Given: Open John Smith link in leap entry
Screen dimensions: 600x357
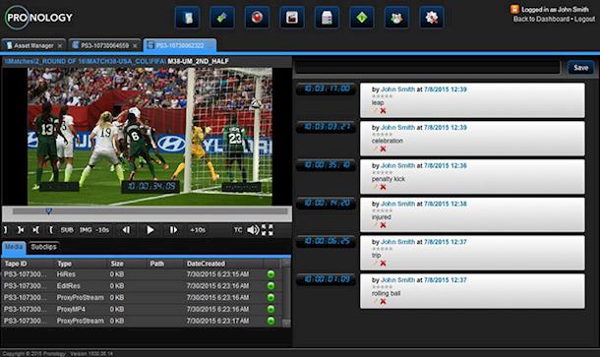Looking at the screenshot, I should pos(397,89).
